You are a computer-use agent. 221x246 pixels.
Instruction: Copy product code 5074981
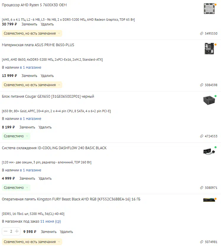(209, 242)
